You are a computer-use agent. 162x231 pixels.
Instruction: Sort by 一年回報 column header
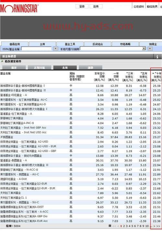pos(113,77)
